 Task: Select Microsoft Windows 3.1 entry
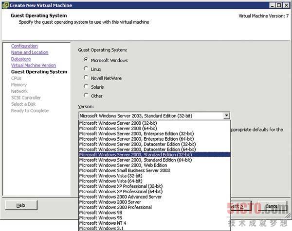(x=154, y=228)
